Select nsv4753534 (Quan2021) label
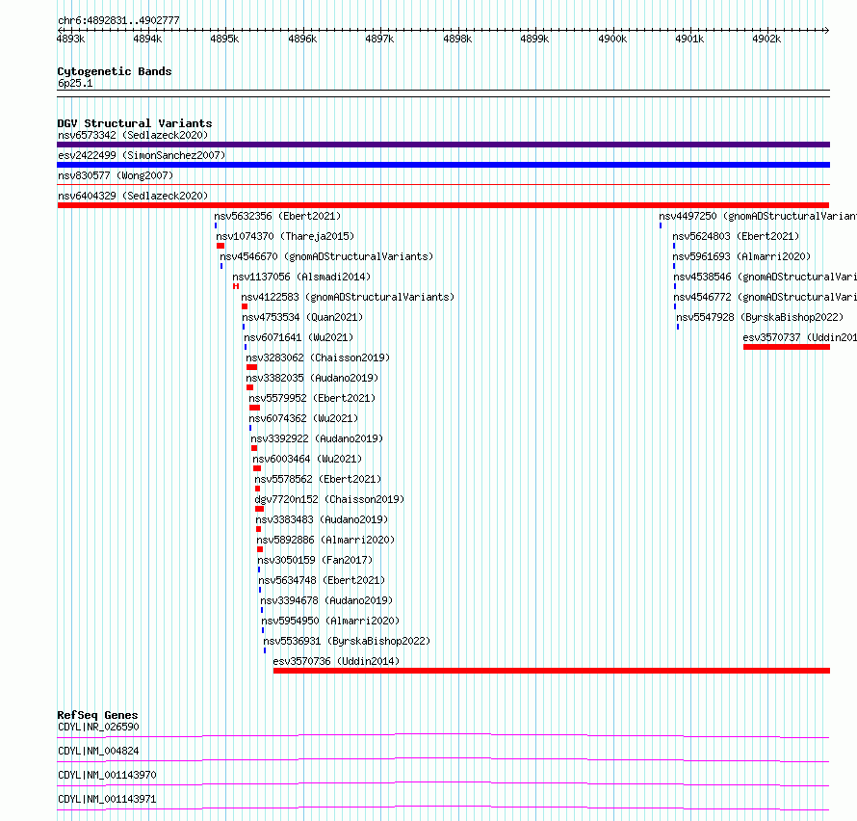Image resolution: width=857 pixels, height=821 pixels. click(x=302, y=317)
